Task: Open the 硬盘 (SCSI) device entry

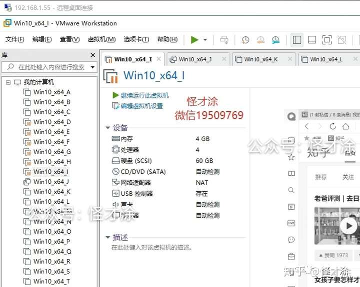Action: click(x=136, y=161)
